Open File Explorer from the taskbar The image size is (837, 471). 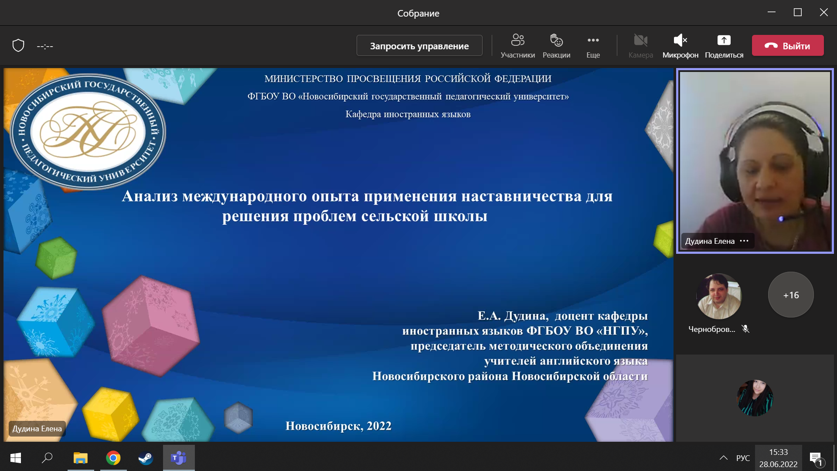81,458
